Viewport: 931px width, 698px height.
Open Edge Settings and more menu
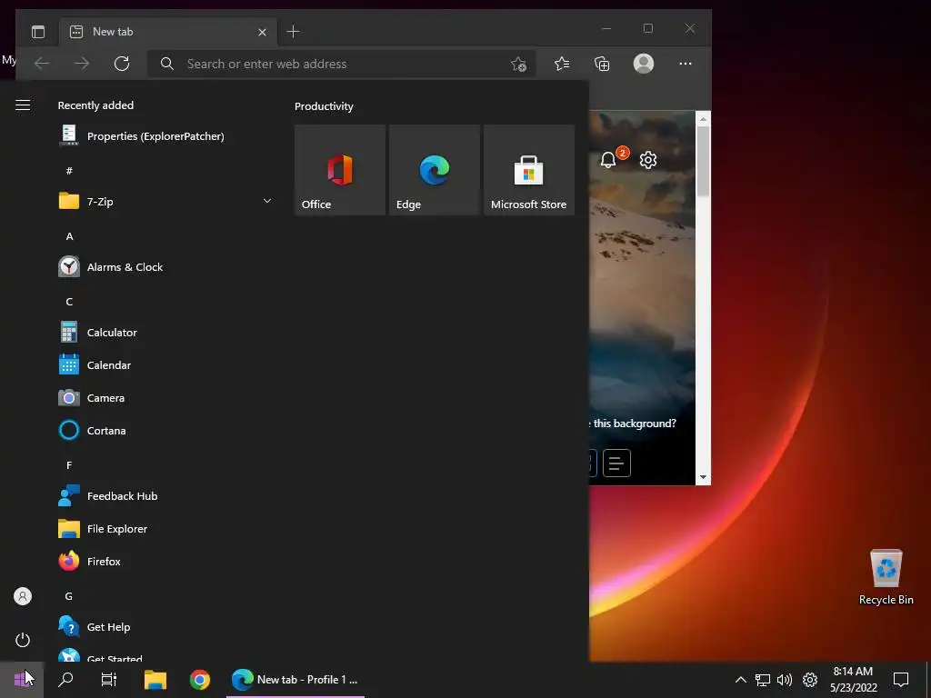tap(686, 64)
